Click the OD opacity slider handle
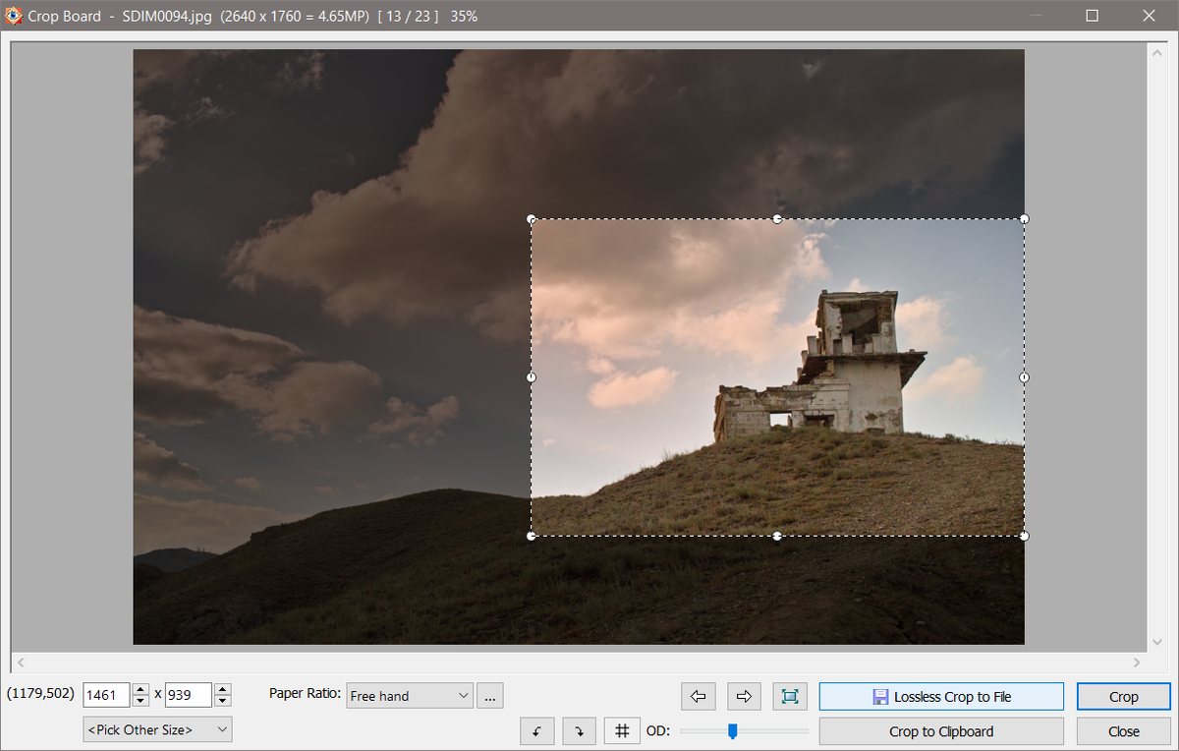Image resolution: width=1179 pixels, height=751 pixels. [x=732, y=730]
